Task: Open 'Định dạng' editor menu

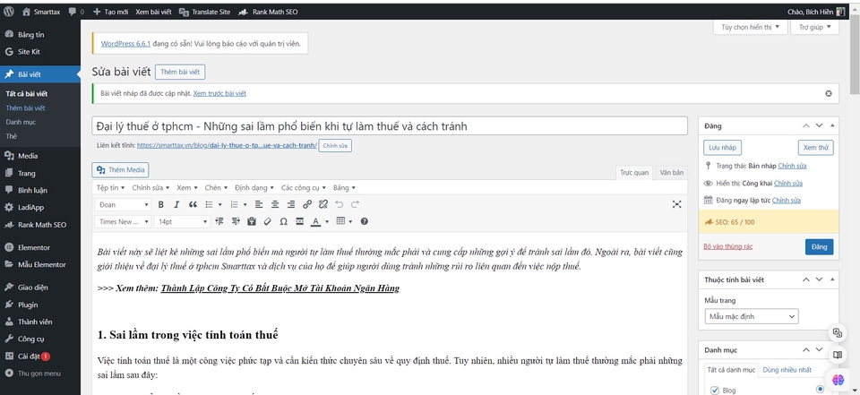Action: click(254, 187)
